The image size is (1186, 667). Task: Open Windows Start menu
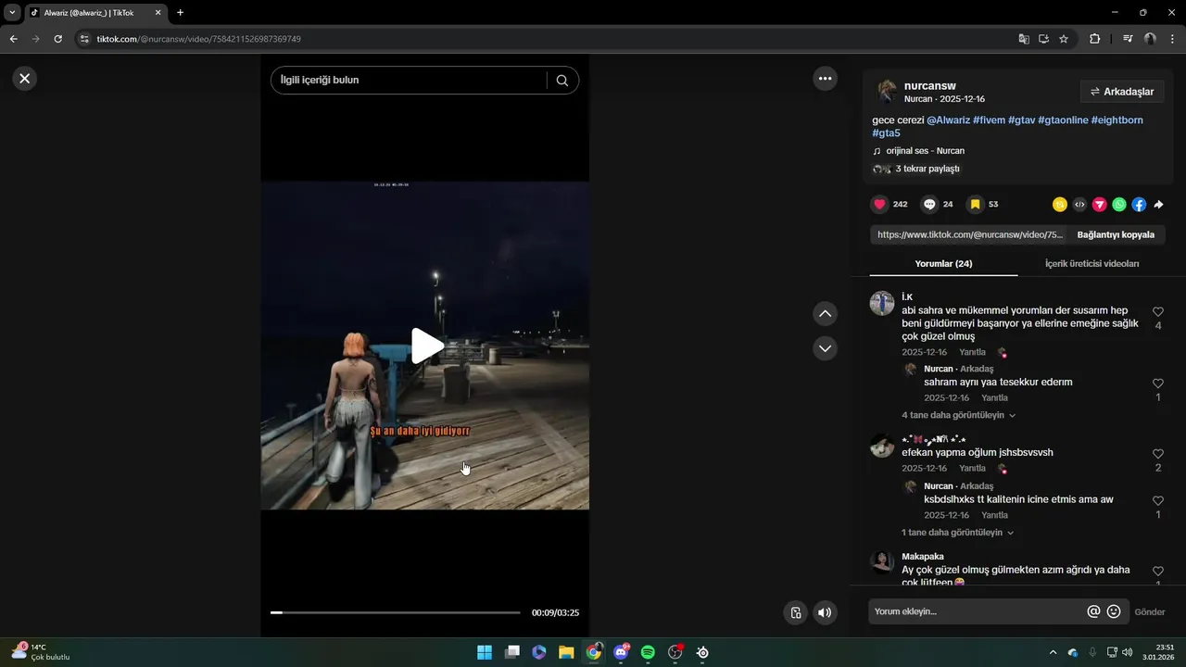coord(485,653)
